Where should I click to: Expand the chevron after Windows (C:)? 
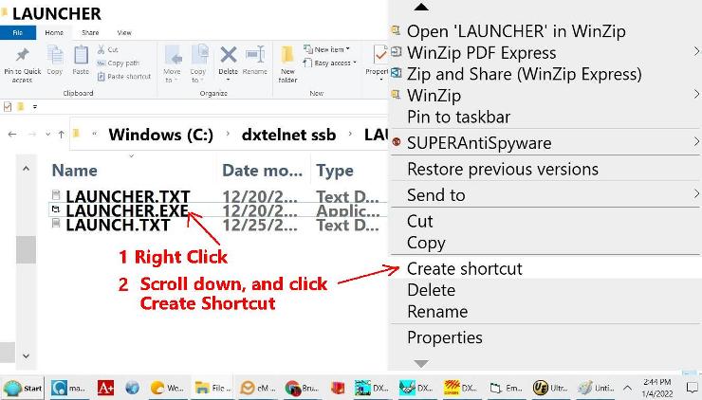(228, 135)
